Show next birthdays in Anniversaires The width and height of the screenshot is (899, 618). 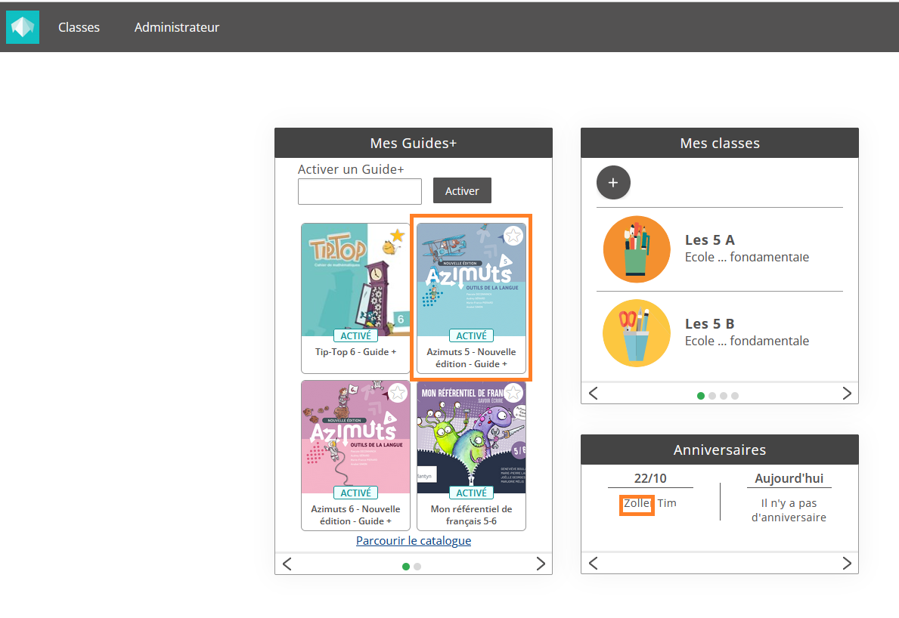tap(847, 564)
